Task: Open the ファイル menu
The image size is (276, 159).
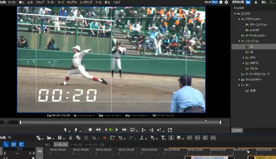Action: point(11,2)
